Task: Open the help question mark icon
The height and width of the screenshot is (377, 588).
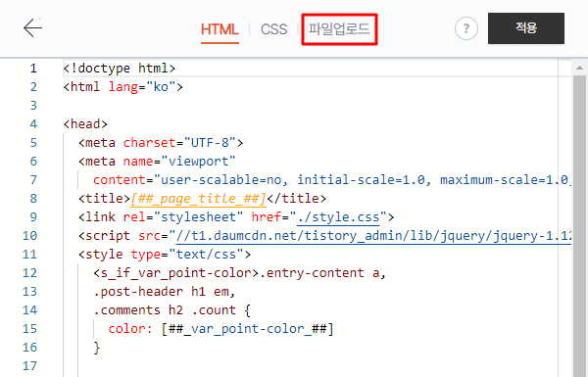Action: tap(466, 28)
